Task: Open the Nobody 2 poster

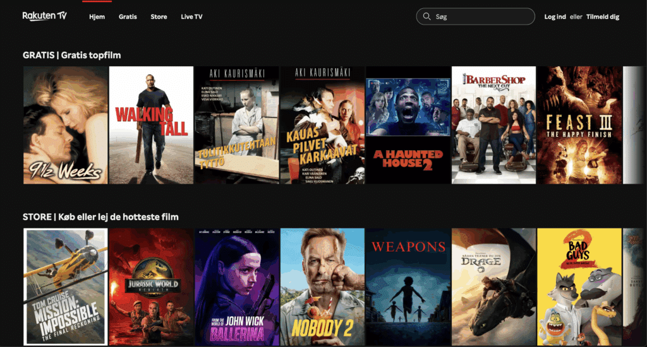Action: [x=322, y=287]
